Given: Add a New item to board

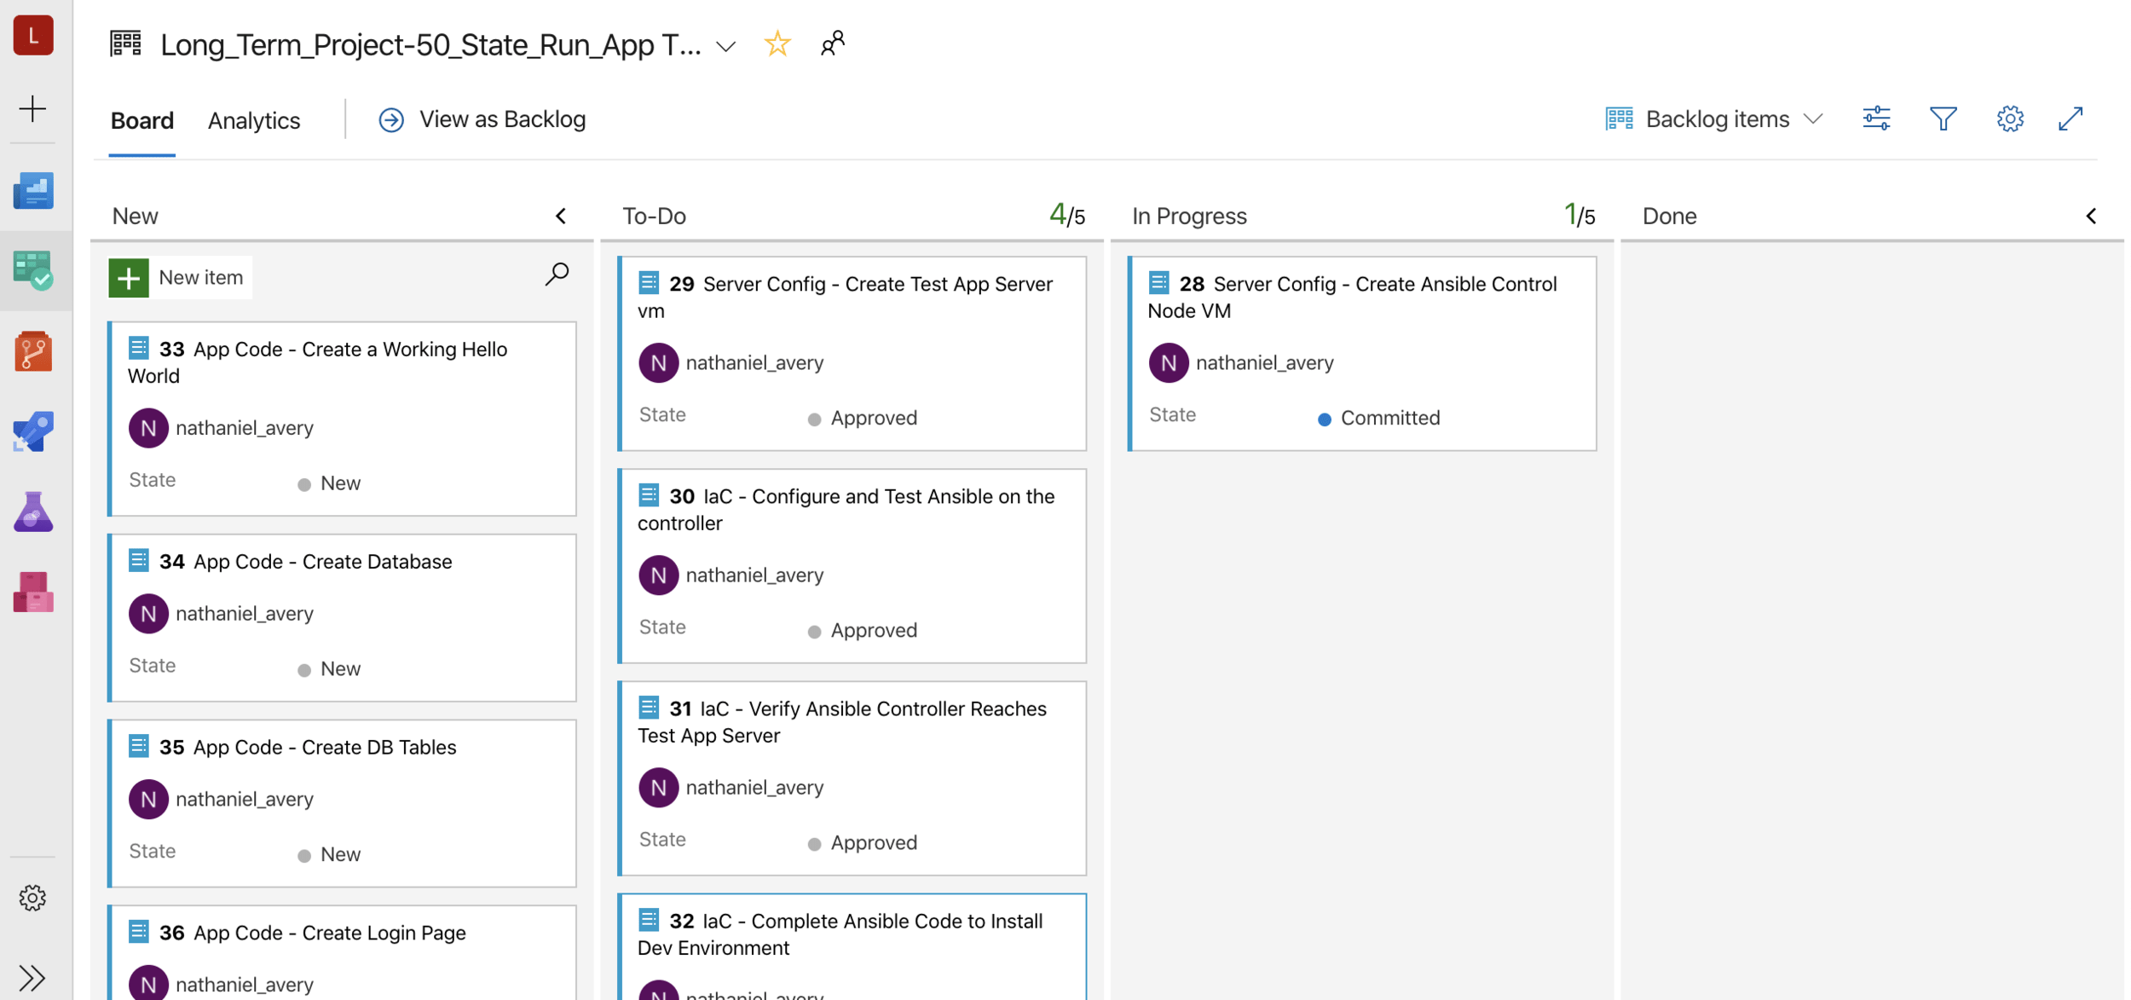Looking at the screenshot, I should 180,277.
